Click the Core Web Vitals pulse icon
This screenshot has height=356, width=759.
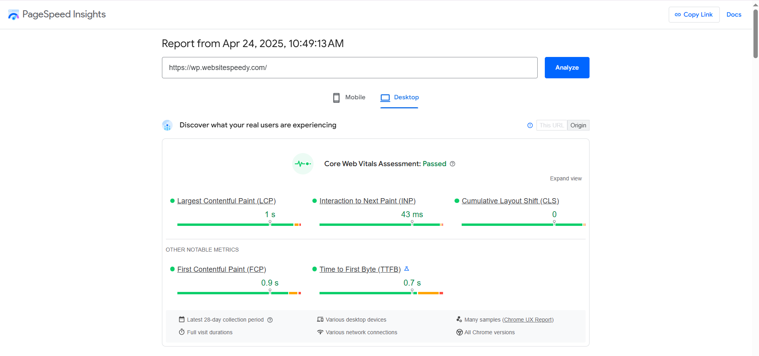coord(302,164)
